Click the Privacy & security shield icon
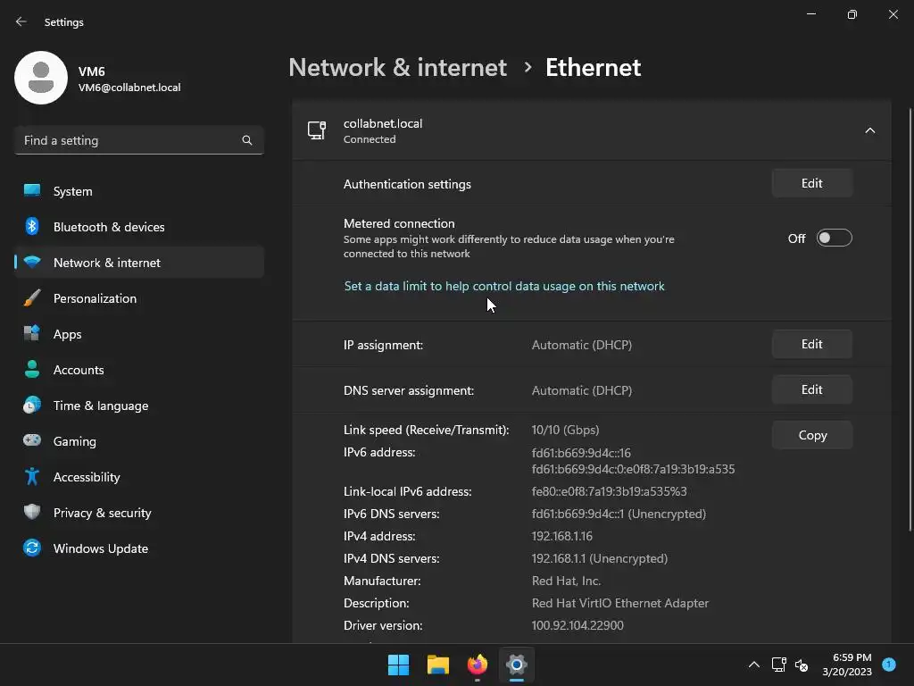Image resolution: width=914 pixels, height=686 pixels. pos(32,513)
